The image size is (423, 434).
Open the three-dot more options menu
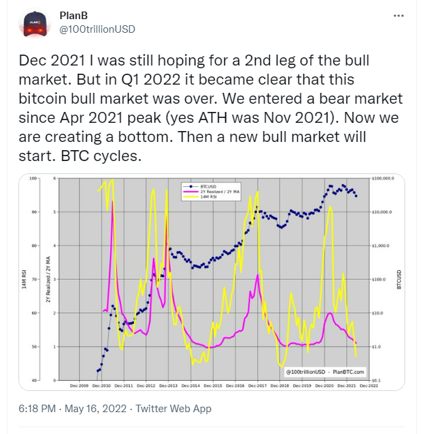(x=398, y=16)
